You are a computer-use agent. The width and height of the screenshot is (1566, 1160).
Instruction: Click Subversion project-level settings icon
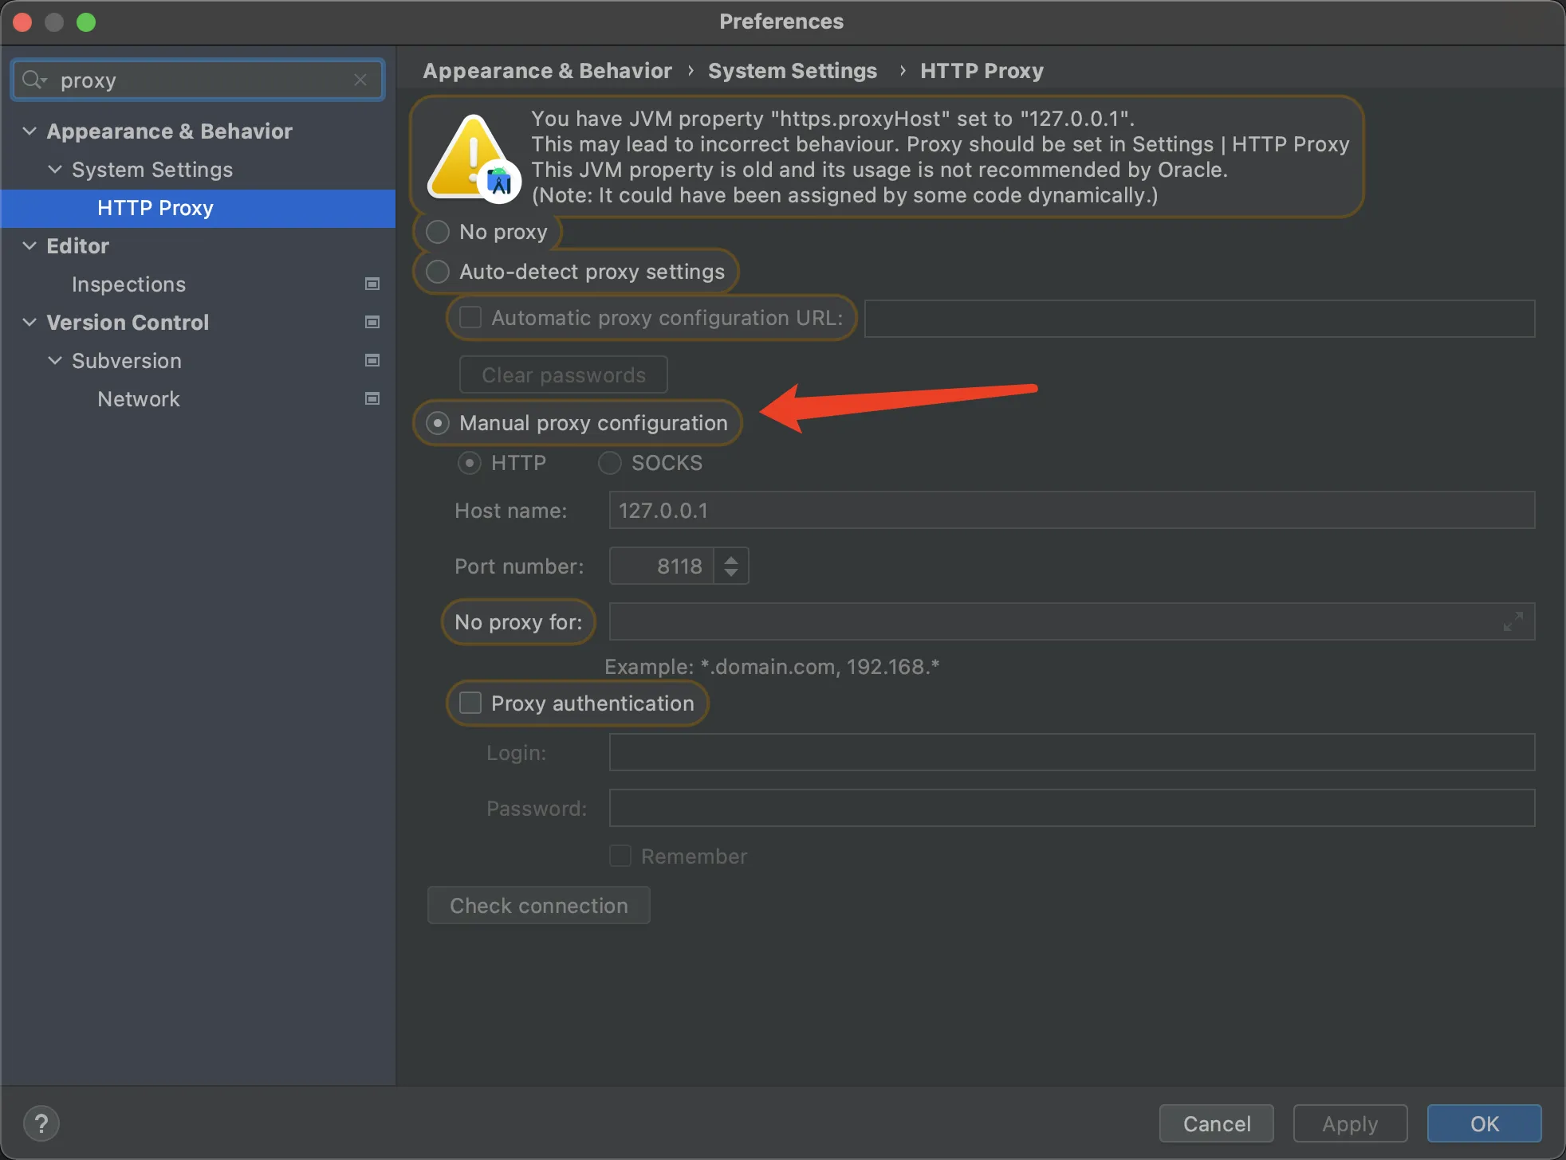(x=372, y=361)
